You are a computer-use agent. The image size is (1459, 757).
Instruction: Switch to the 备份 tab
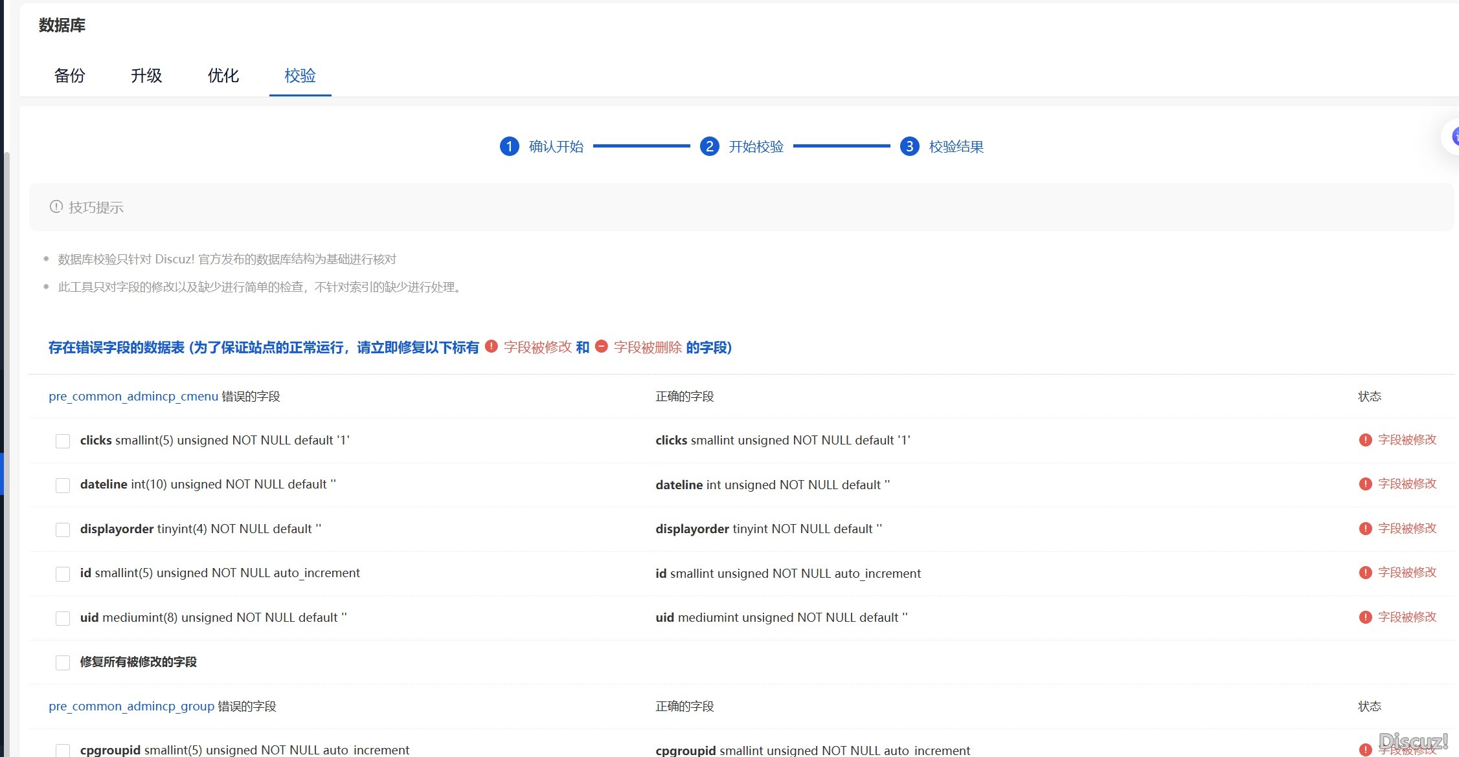pos(70,76)
